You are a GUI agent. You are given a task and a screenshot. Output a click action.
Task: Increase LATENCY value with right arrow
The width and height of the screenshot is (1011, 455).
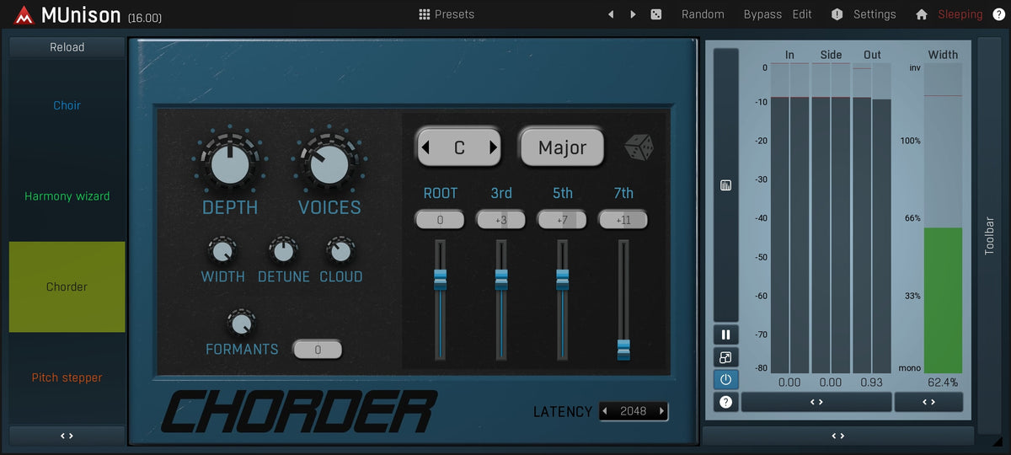pos(661,412)
